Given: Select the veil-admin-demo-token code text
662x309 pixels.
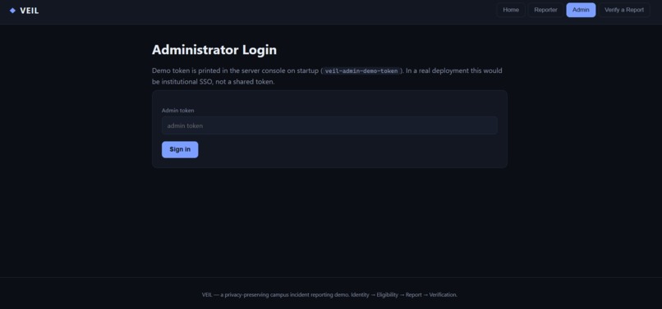Looking at the screenshot, I should tap(361, 70).
